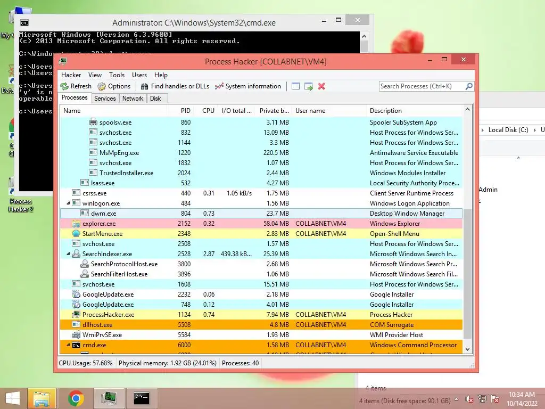Click the find window toolbar icon

295,86
